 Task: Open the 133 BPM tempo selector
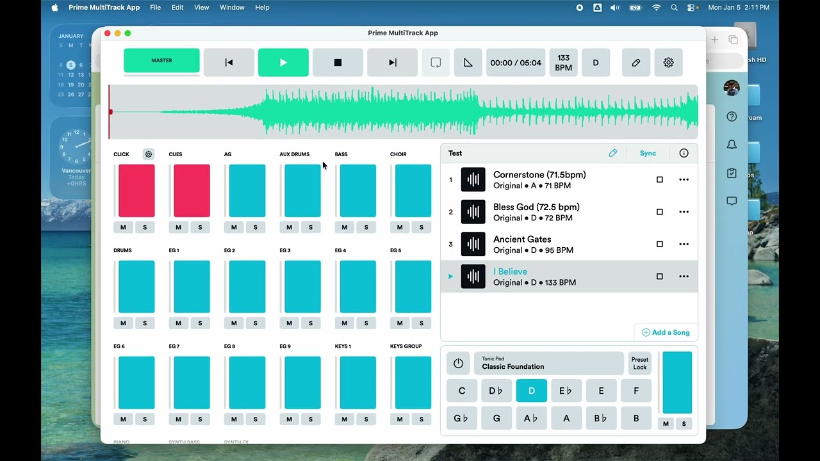(564, 63)
